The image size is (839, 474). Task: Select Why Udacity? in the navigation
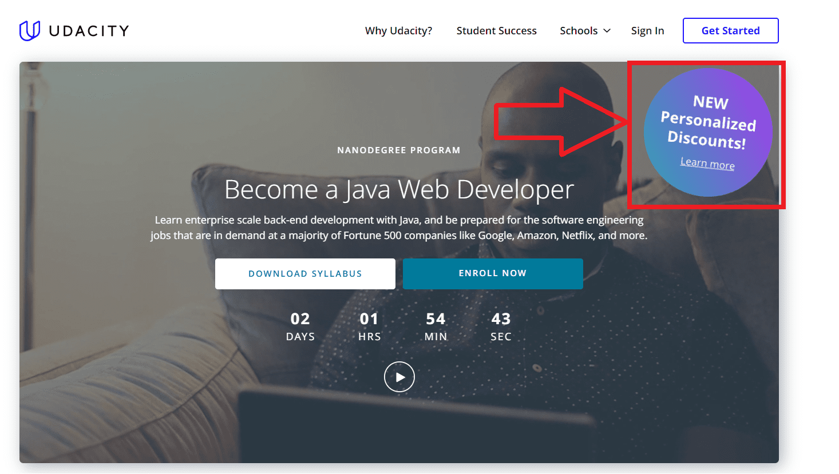tap(398, 31)
